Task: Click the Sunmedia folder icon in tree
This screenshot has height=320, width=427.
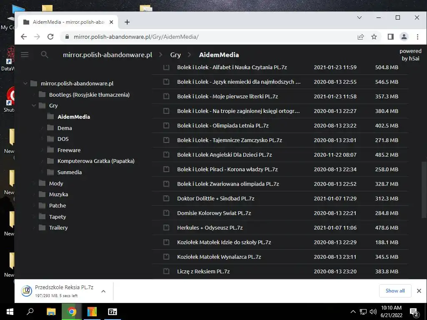Action: [50, 172]
